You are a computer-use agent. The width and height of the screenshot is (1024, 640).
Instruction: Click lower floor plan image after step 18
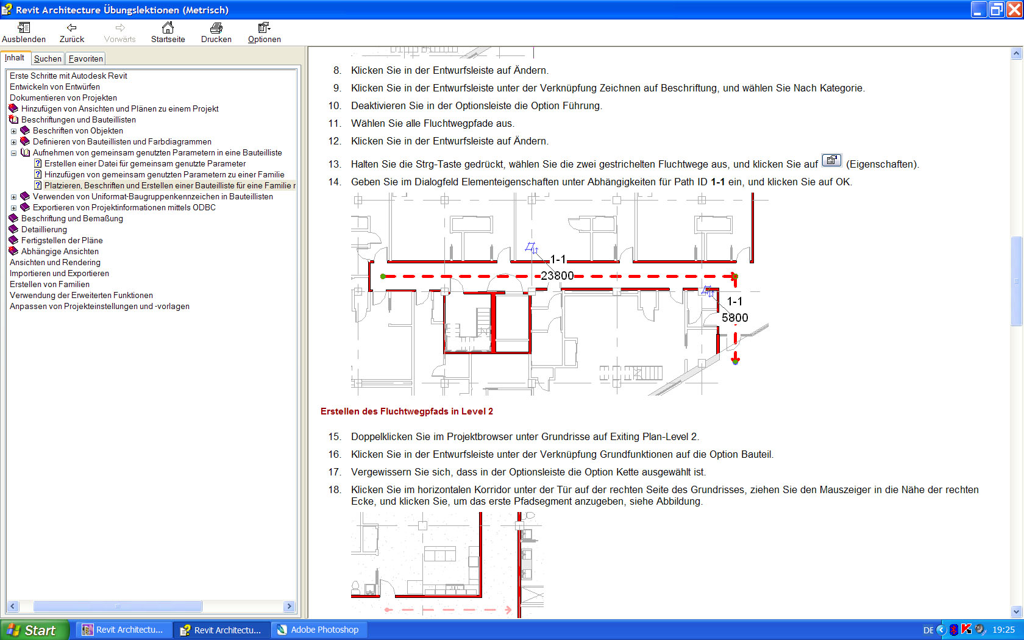pyautogui.click(x=447, y=565)
